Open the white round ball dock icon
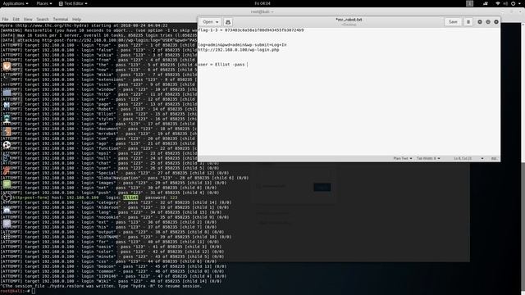The image size is (525, 295). (x=7, y=145)
